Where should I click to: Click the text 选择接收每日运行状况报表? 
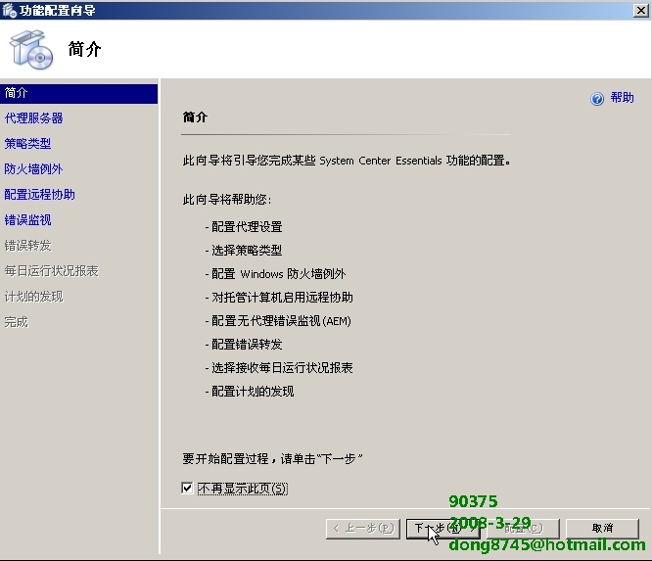pos(282,367)
